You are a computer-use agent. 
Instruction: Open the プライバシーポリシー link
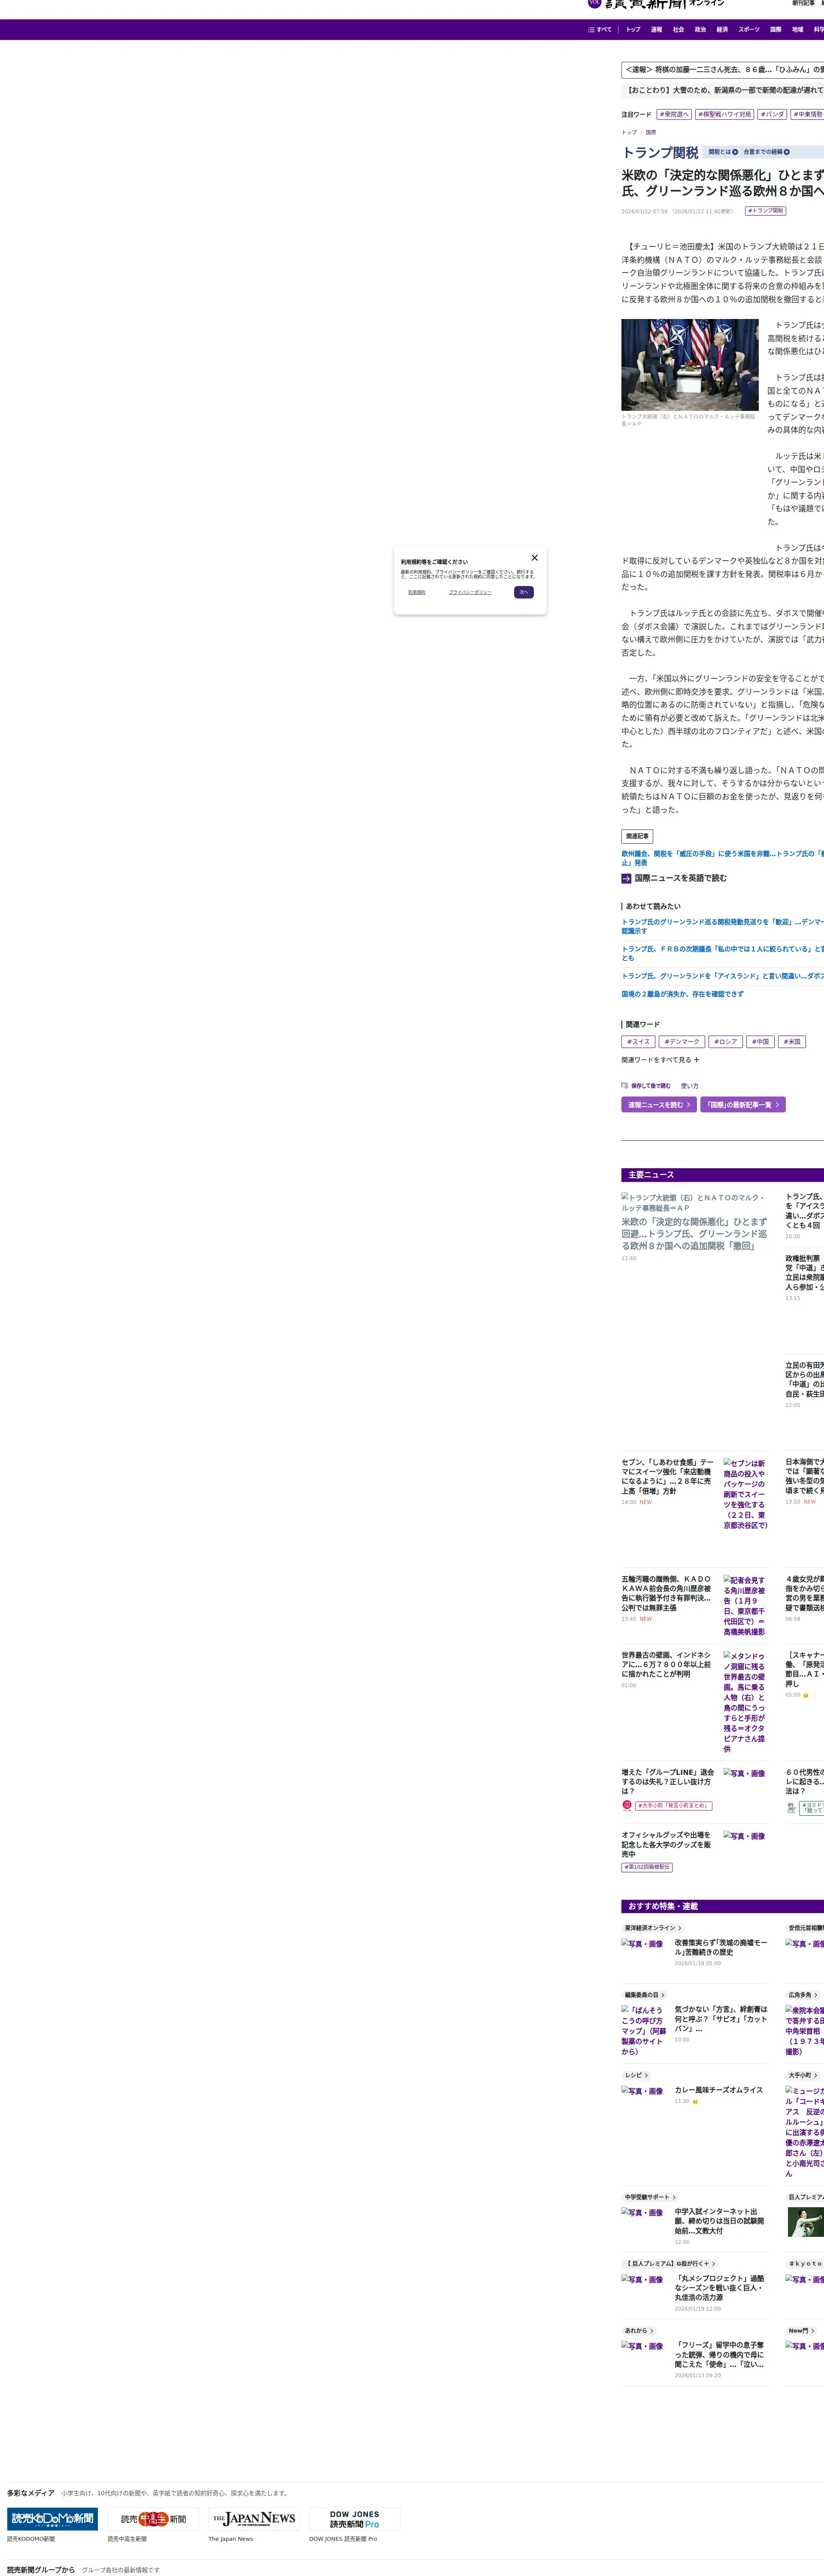[470, 592]
